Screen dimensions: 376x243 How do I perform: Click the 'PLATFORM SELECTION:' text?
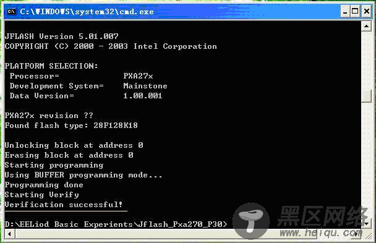pos(51,66)
